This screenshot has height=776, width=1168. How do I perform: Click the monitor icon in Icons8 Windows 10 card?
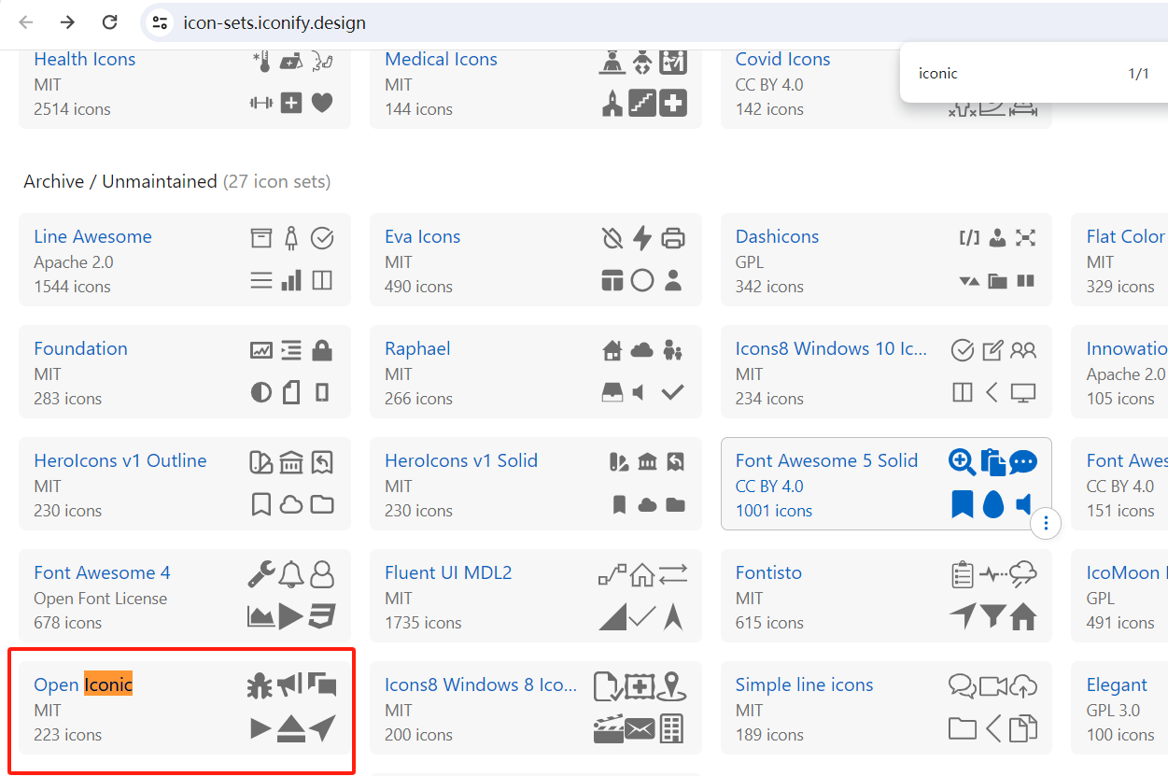coord(1023,393)
